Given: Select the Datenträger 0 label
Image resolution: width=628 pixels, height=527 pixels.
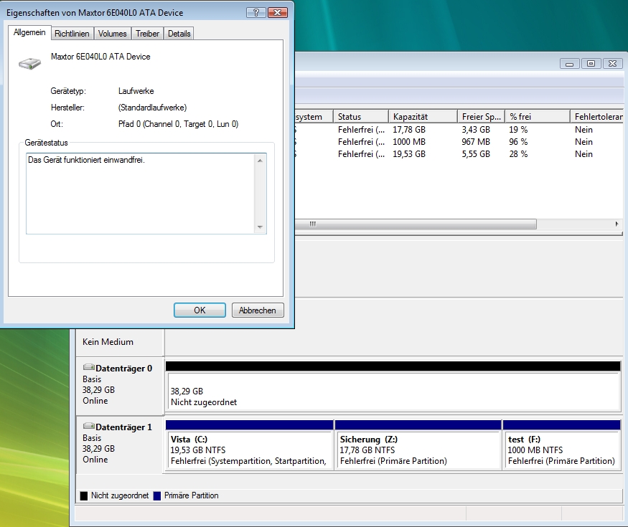Looking at the screenshot, I should 123,368.
